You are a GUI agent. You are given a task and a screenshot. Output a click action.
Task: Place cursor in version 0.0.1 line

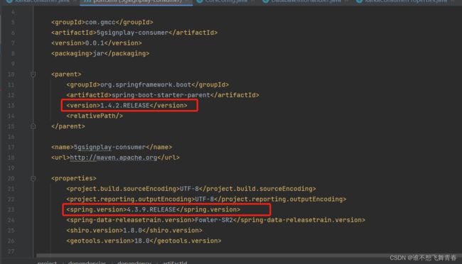click(x=97, y=43)
